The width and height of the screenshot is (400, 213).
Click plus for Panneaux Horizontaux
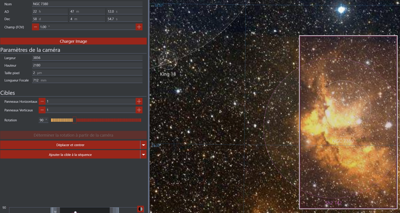point(139,101)
